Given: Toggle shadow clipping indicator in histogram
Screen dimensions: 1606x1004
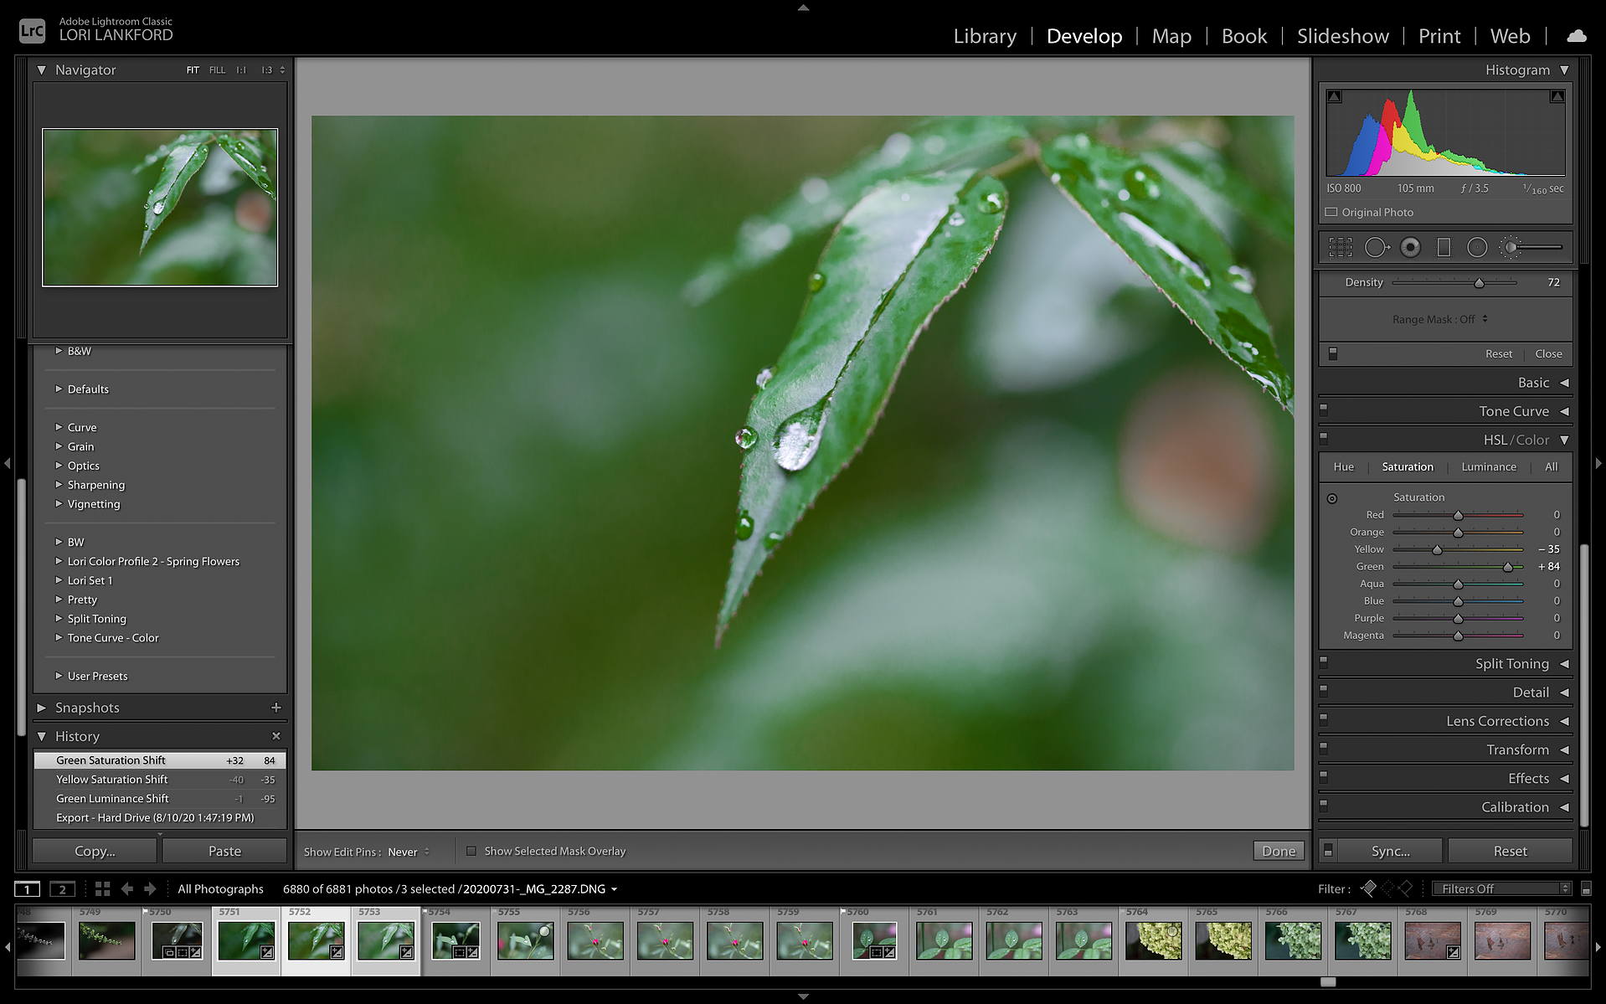Looking at the screenshot, I should [x=1335, y=96].
